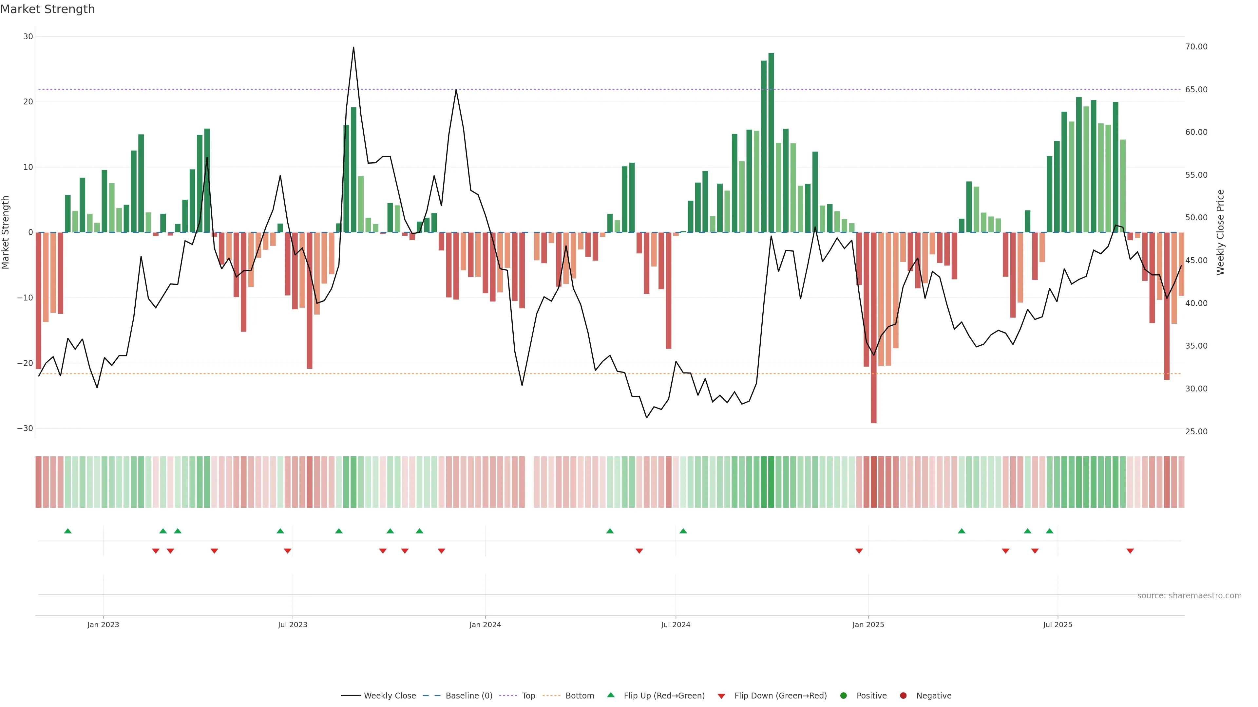
Task: Toggle the Weekly Close legend label
Action: 390,695
